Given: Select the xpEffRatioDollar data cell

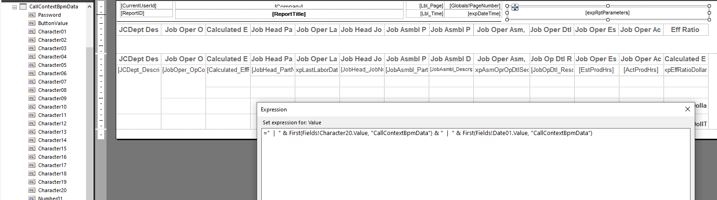Looking at the screenshot, I should pyautogui.click(x=686, y=70).
